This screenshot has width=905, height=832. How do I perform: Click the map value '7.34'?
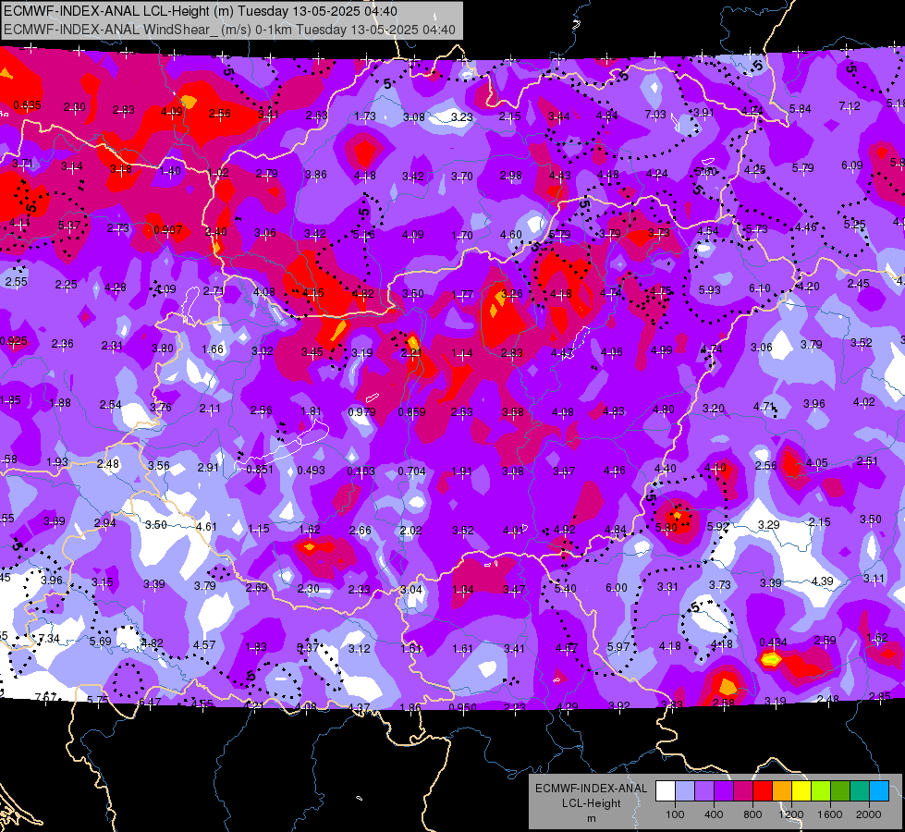(49, 638)
